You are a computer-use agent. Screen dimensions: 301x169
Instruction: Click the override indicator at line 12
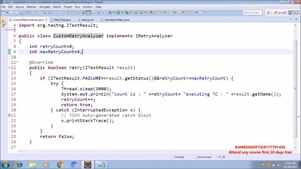(9, 68)
